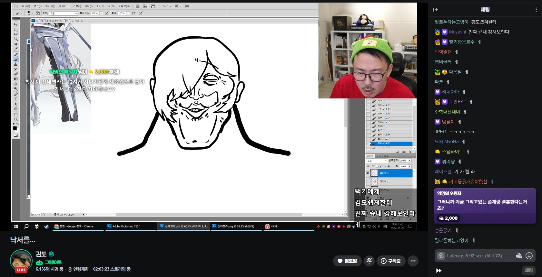Viewport: 542px width, 277px height.
Task: Select the Brush tool in toolbox
Action: pyautogui.click(x=16, y=60)
